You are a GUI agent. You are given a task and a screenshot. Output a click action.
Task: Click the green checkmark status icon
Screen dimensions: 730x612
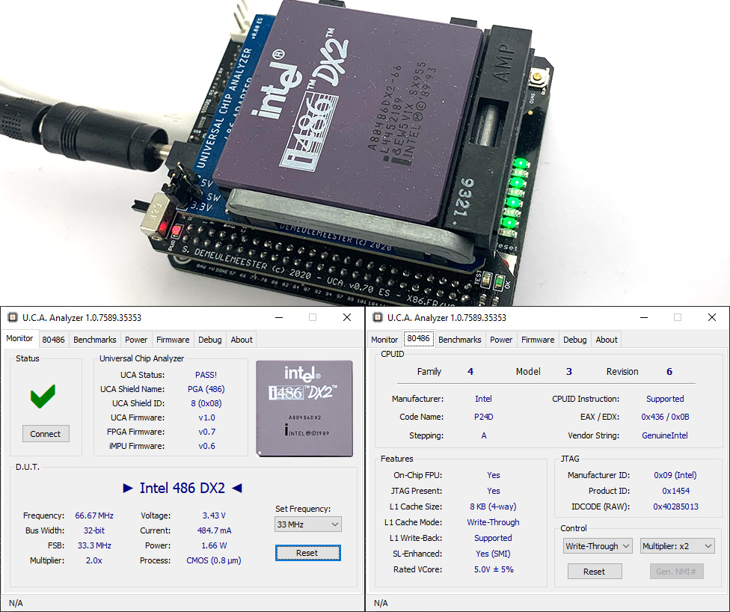pos(43,397)
